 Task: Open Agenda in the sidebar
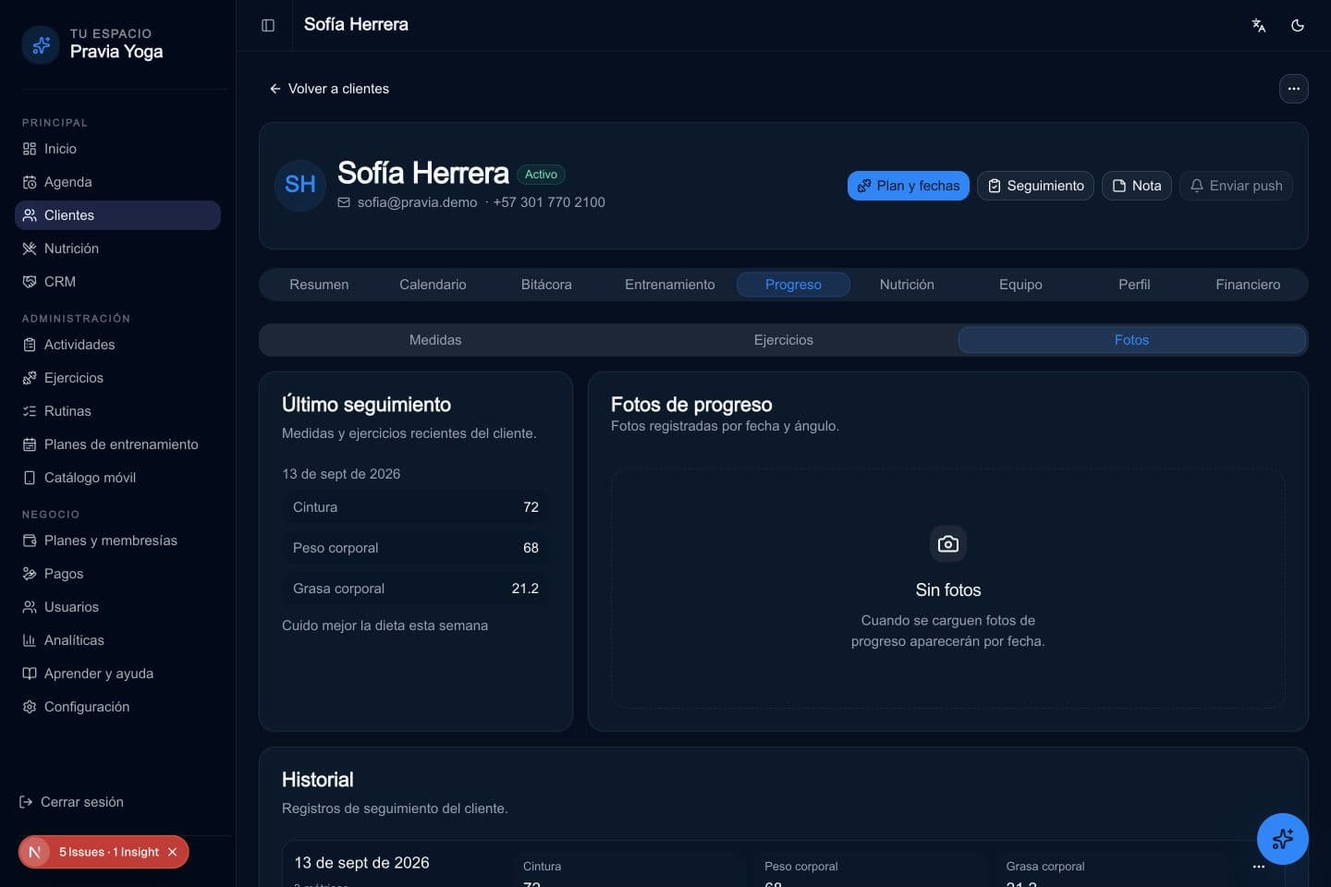click(117, 182)
